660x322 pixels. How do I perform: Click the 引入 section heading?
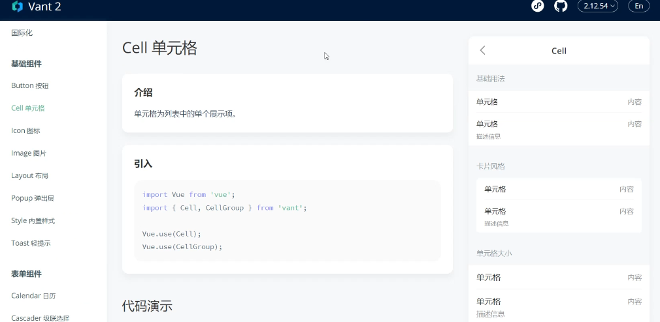coord(143,164)
